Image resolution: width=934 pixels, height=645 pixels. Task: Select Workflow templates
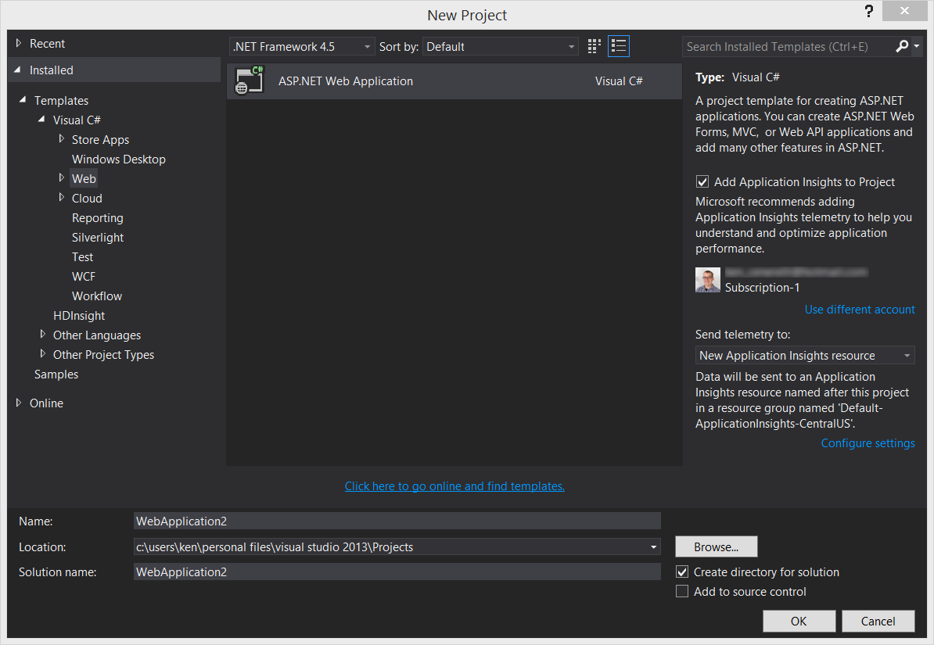pyautogui.click(x=96, y=296)
